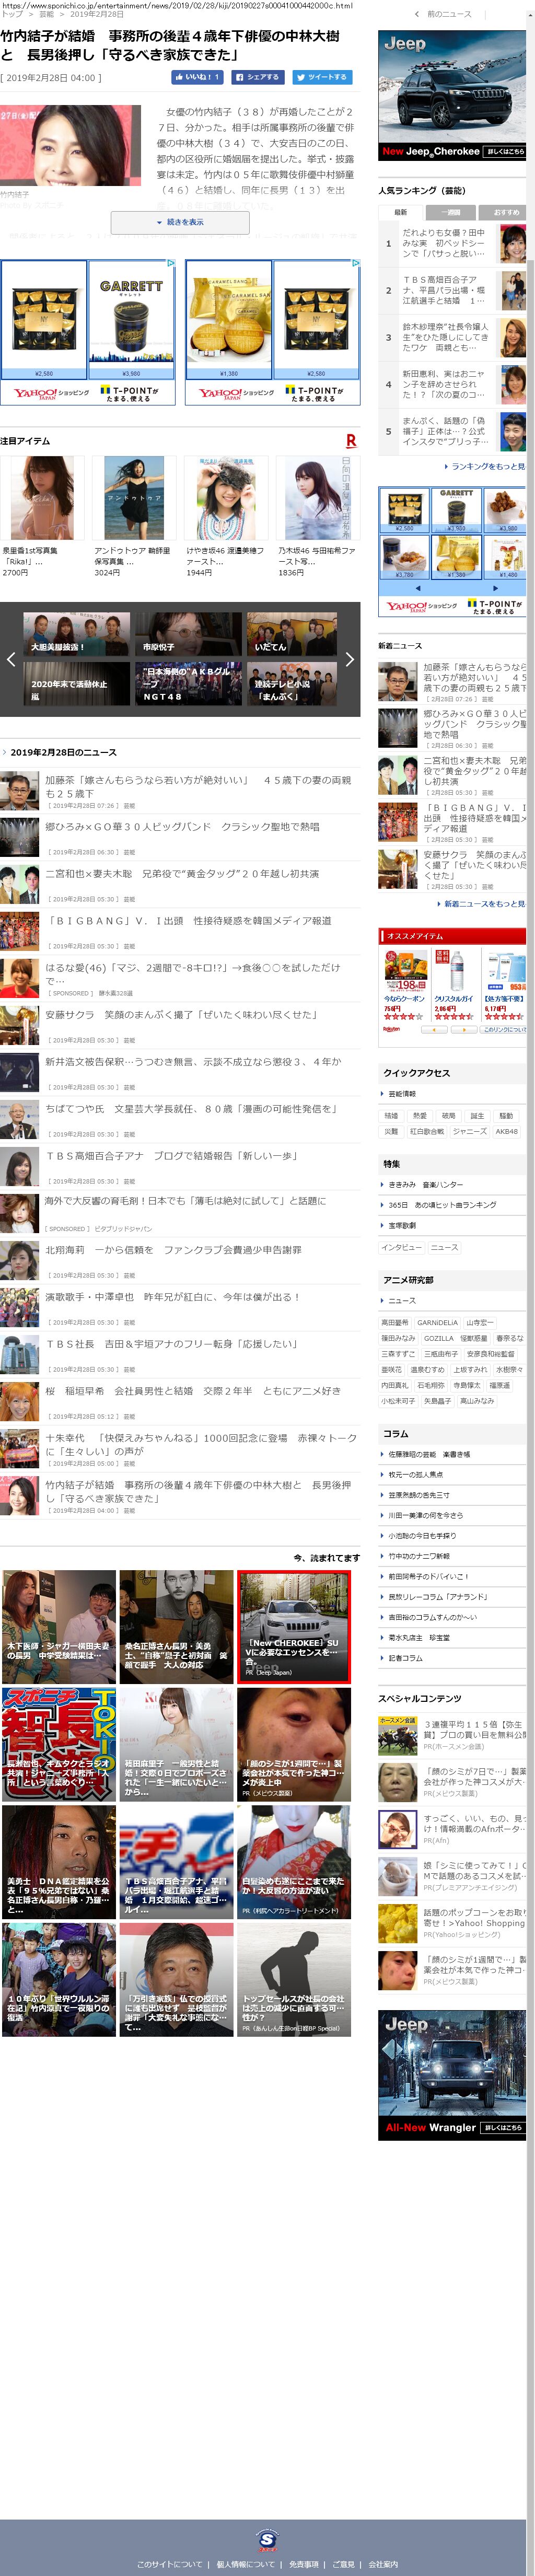Screen dimensions: 535x2576
Task: Click the right arrow of the photo carousel
Action: 349,659
